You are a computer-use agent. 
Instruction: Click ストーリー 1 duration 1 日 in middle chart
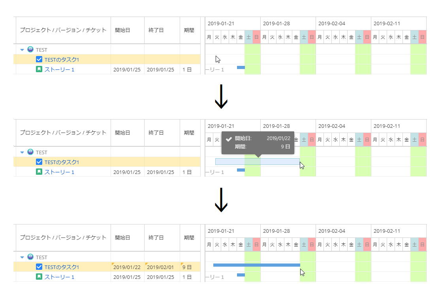pos(187,172)
